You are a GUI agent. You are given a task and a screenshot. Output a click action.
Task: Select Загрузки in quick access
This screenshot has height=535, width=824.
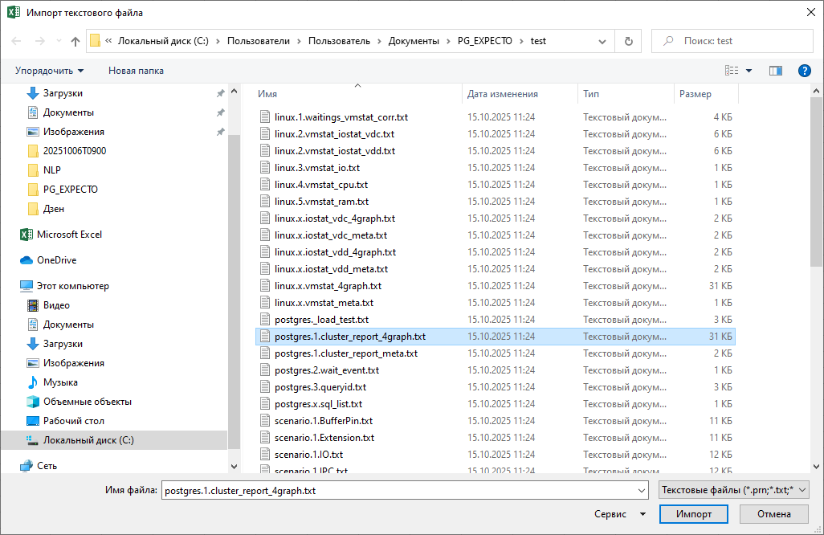click(x=63, y=93)
